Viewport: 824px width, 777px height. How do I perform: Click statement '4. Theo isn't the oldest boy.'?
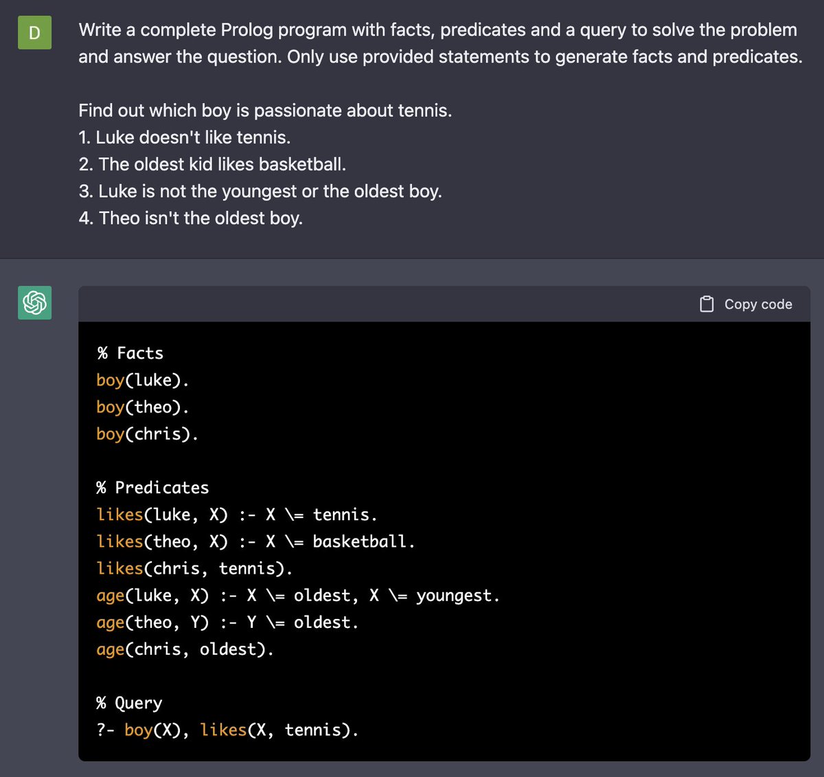[x=190, y=218]
